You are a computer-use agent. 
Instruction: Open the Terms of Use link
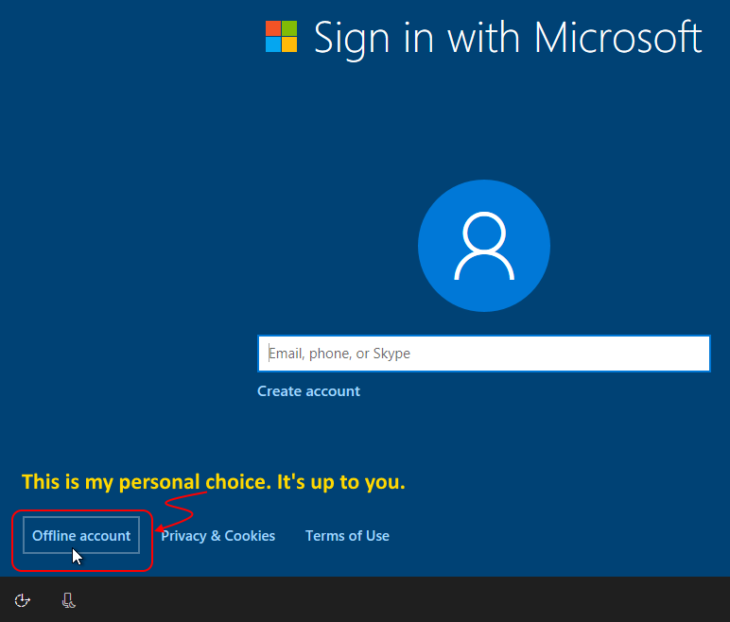[347, 536]
